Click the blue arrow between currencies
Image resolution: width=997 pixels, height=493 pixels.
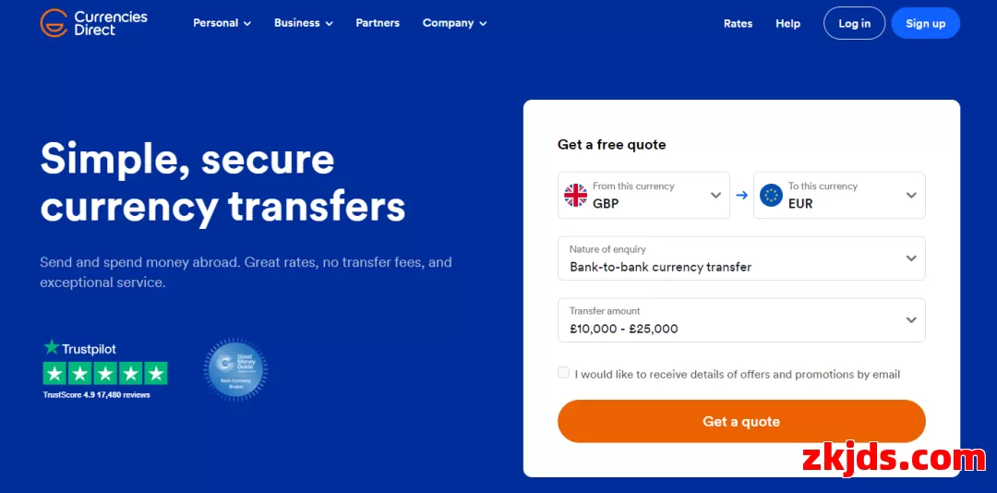(x=741, y=196)
